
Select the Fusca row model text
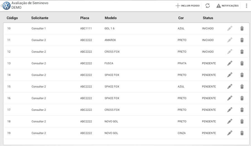[x=109, y=63]
